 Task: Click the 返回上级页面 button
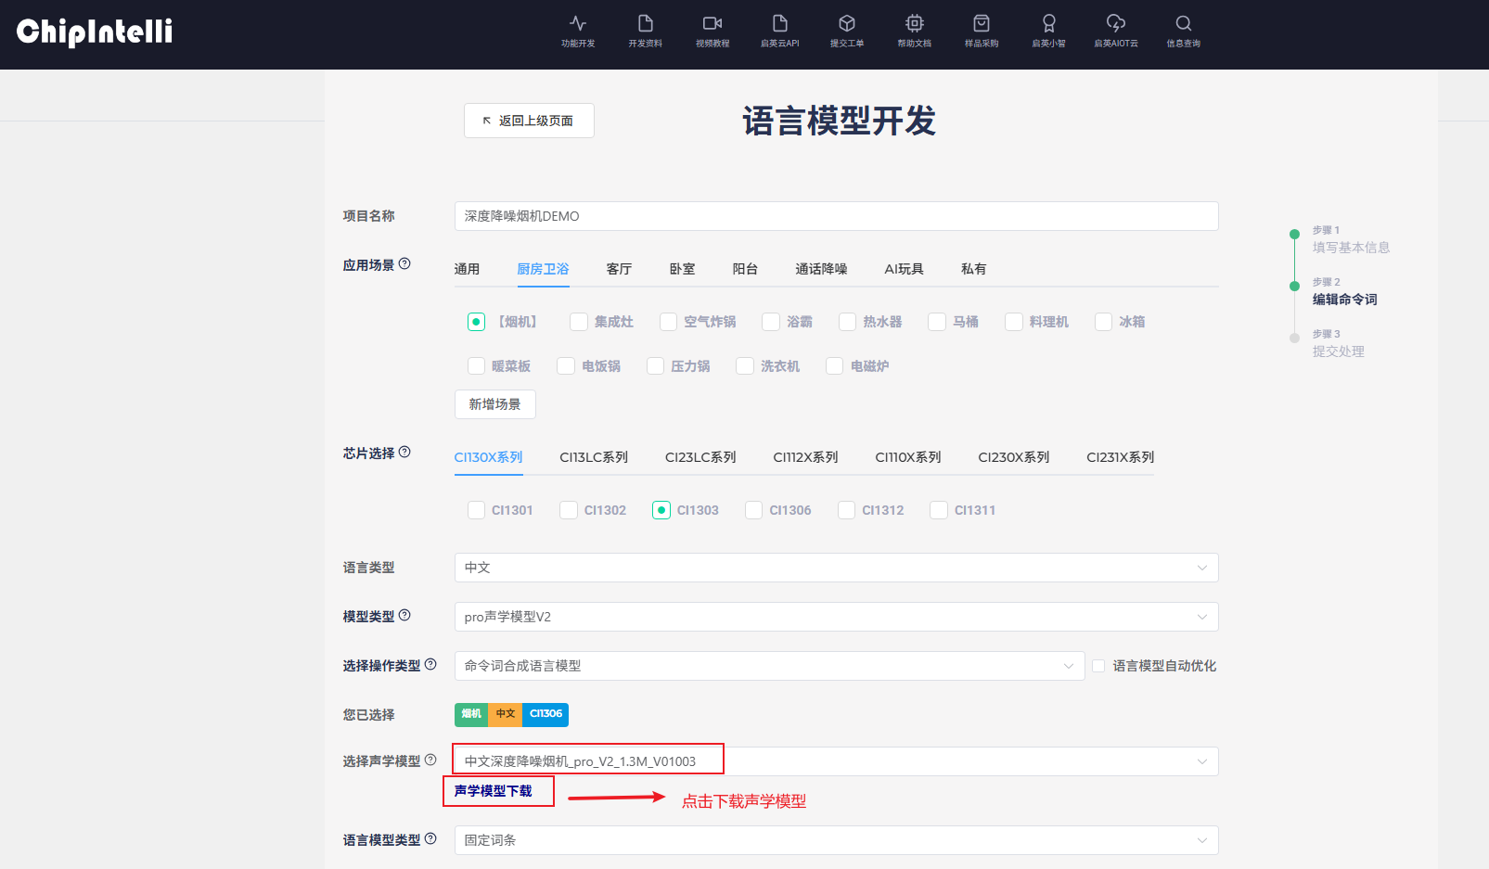(529, 121)
